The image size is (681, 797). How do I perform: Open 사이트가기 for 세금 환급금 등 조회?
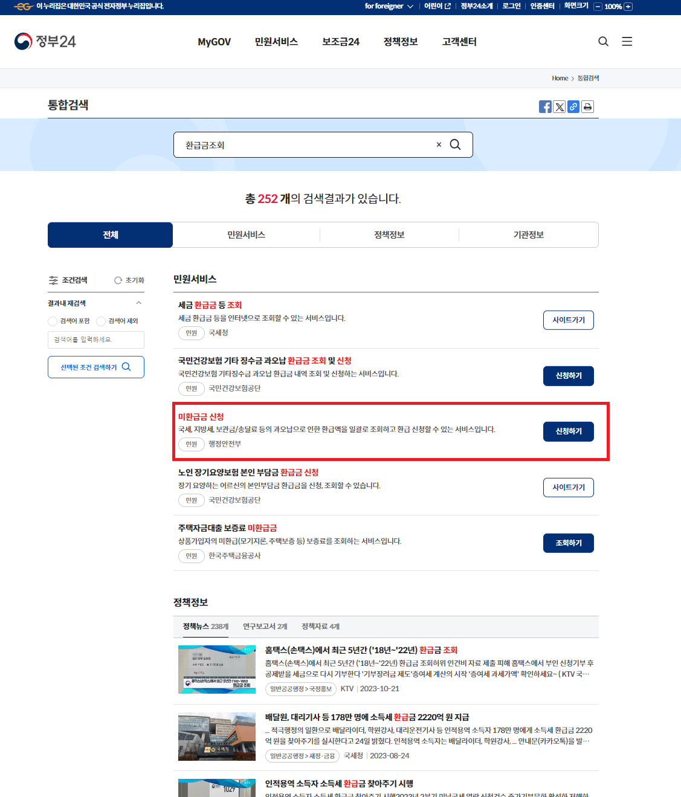point(568,320)
